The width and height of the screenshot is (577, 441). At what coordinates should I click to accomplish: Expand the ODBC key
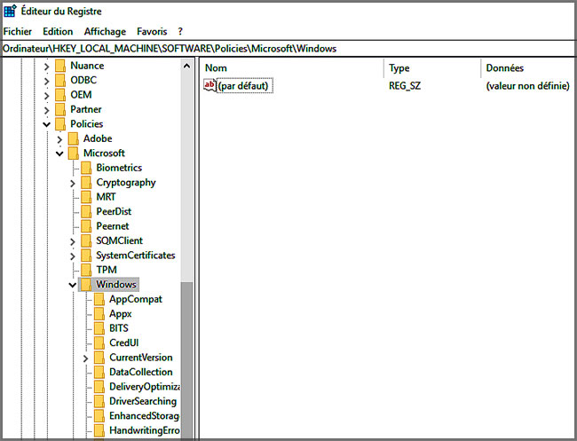[46, 81]
